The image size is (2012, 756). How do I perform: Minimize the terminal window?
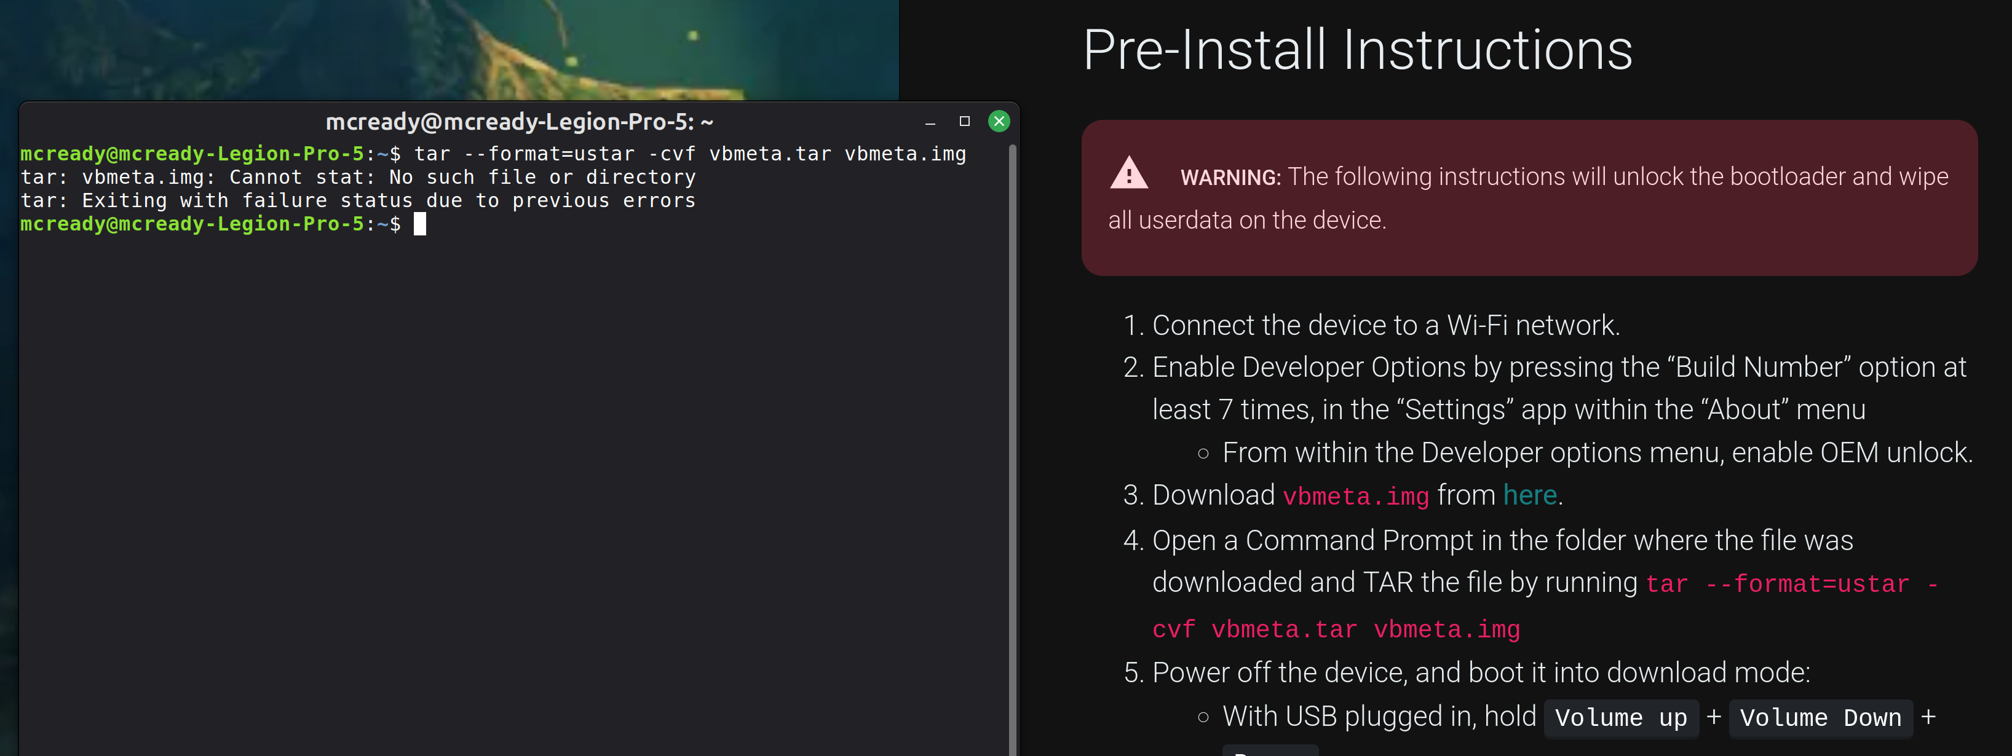coord(930,122)
